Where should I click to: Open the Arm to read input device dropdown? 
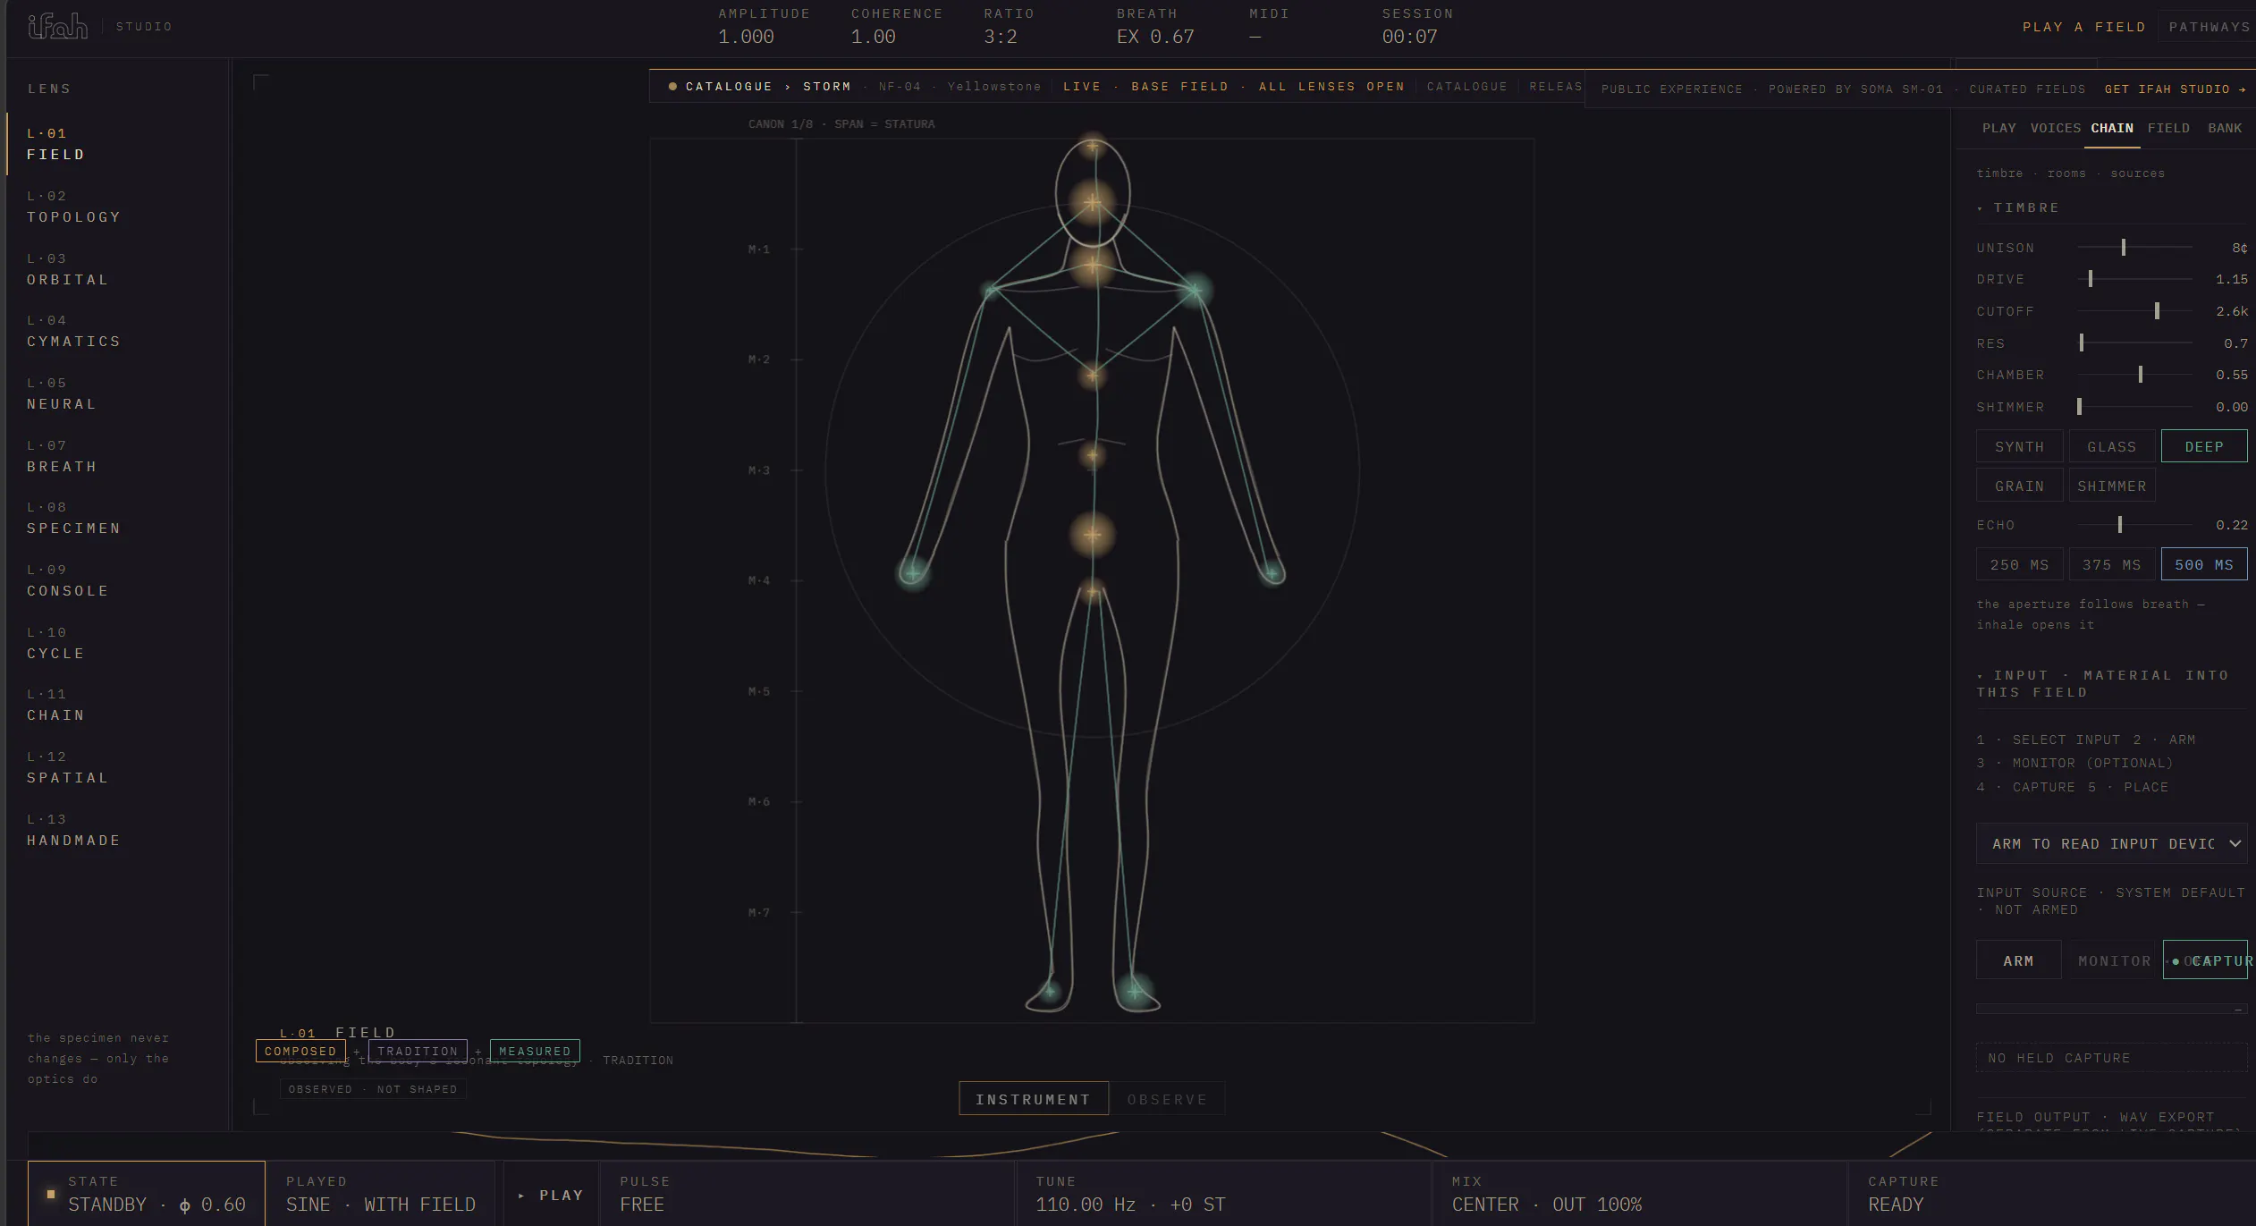tap(2111, 843)
